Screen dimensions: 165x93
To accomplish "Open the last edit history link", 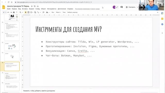I will pos(87,9).
